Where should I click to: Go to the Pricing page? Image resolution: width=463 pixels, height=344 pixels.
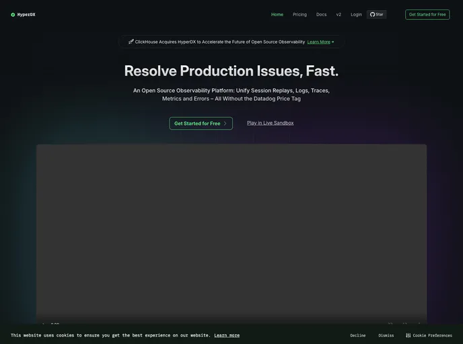point(299,14)
